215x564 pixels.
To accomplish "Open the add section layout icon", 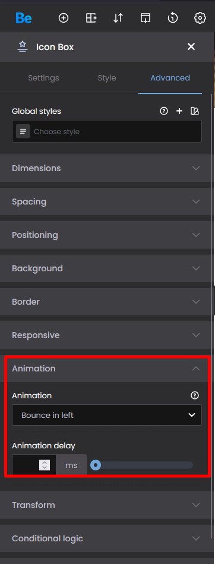I will point(91,18).
